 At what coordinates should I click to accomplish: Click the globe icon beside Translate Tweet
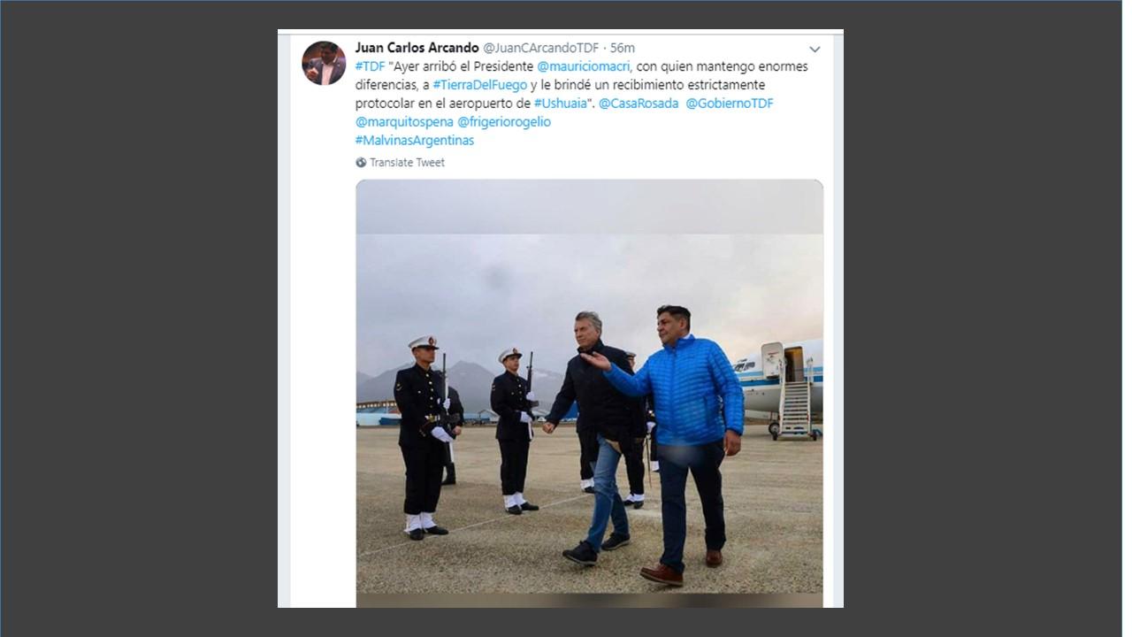(361, 163)
